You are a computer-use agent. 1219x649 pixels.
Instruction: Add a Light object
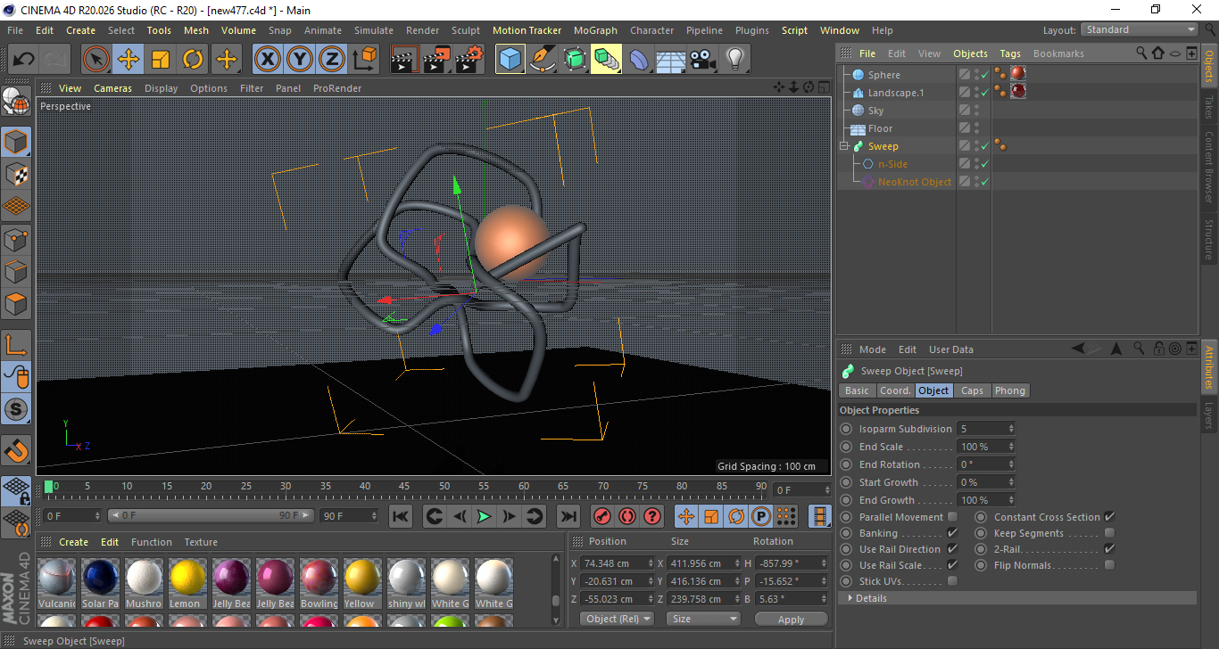point(735,60)
